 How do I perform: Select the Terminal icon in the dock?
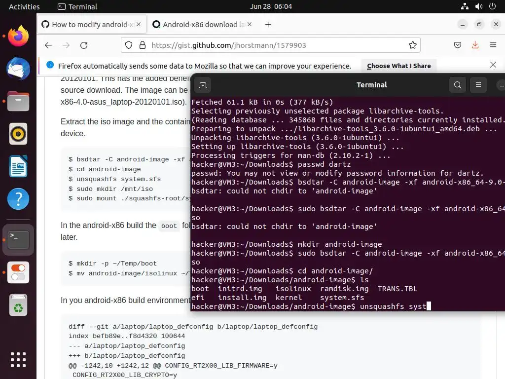click(x=18, y=240)
